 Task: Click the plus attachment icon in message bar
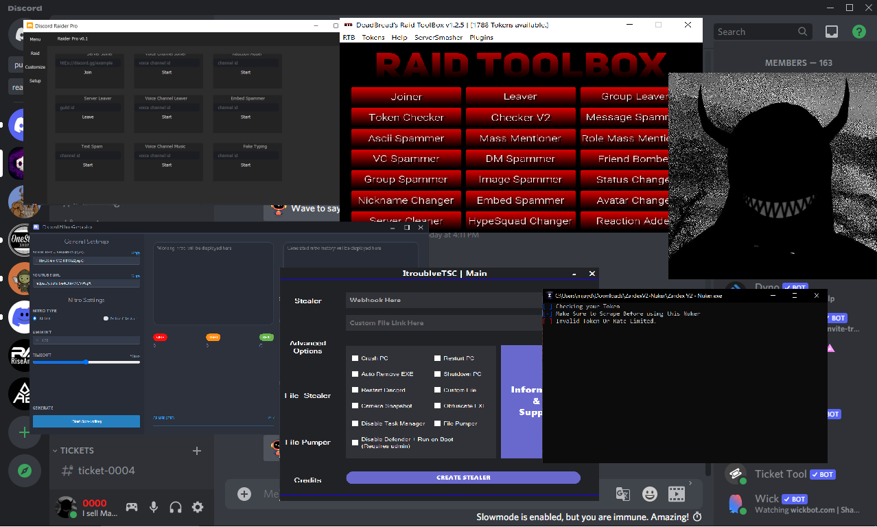tap(244, 494)
